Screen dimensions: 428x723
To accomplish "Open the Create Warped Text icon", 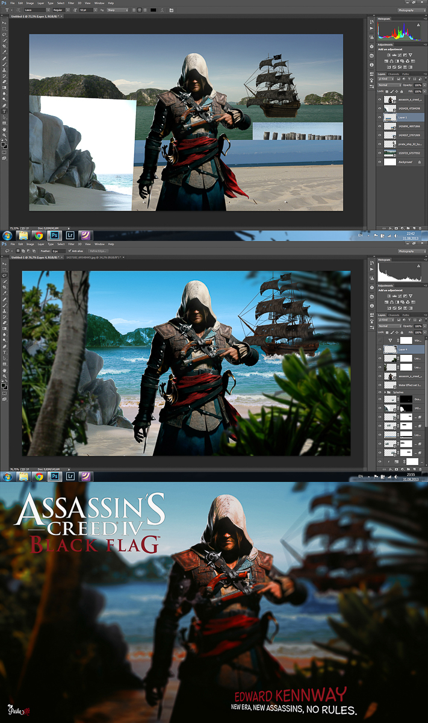I will [x=161, y=10].
